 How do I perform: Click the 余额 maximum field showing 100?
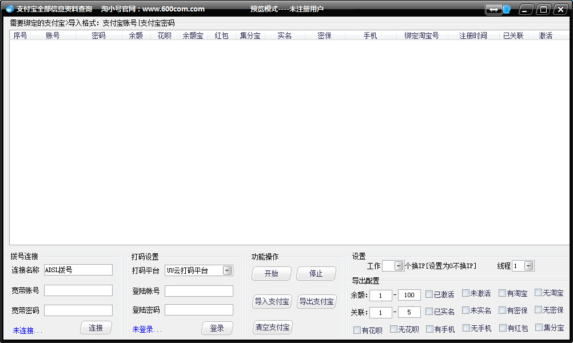[409, 295]
